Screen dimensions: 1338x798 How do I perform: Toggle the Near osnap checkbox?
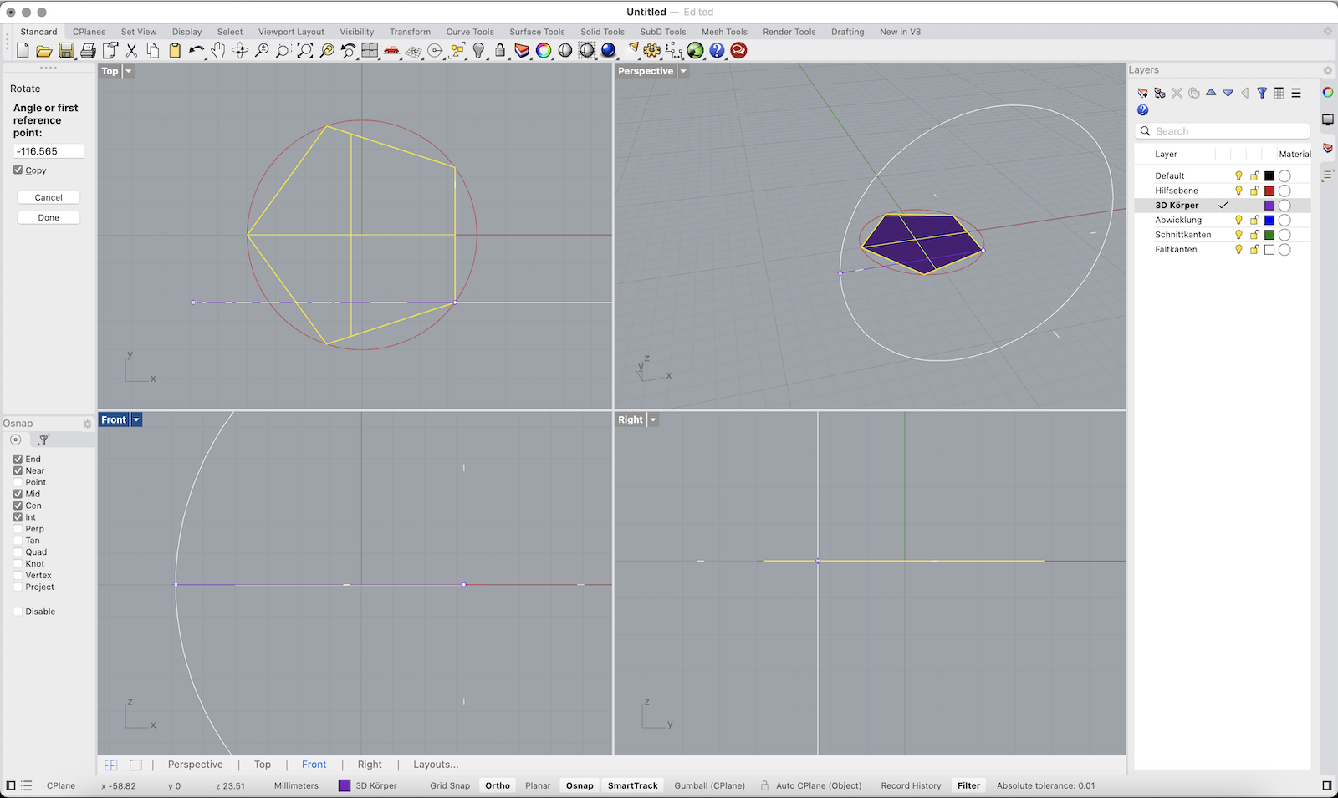(18, 470)
